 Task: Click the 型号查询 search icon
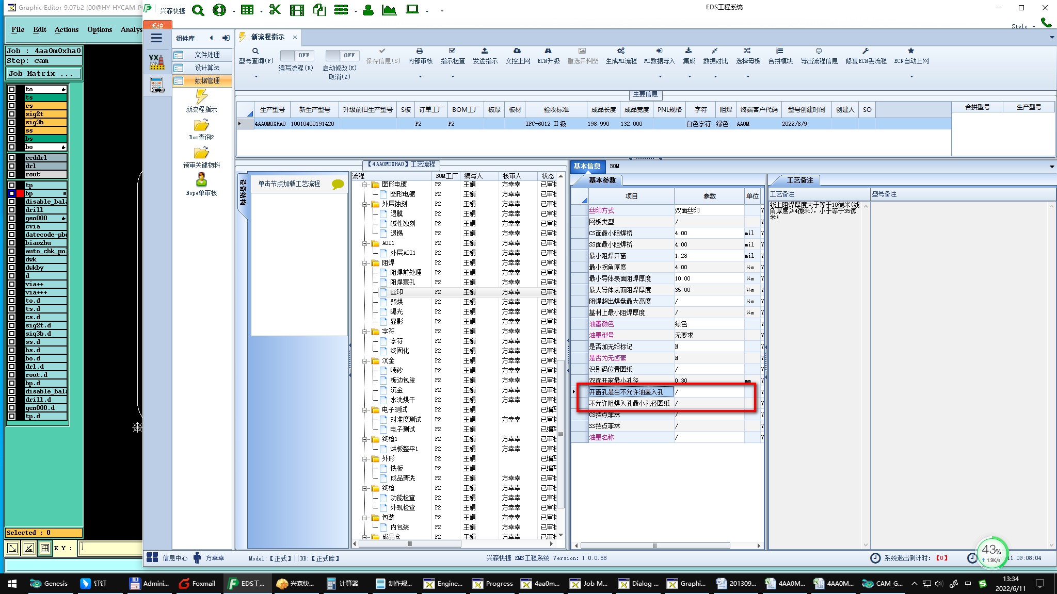(x=255, y=51)
